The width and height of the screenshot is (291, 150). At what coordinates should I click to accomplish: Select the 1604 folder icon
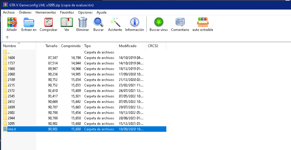tap(5, 58)
